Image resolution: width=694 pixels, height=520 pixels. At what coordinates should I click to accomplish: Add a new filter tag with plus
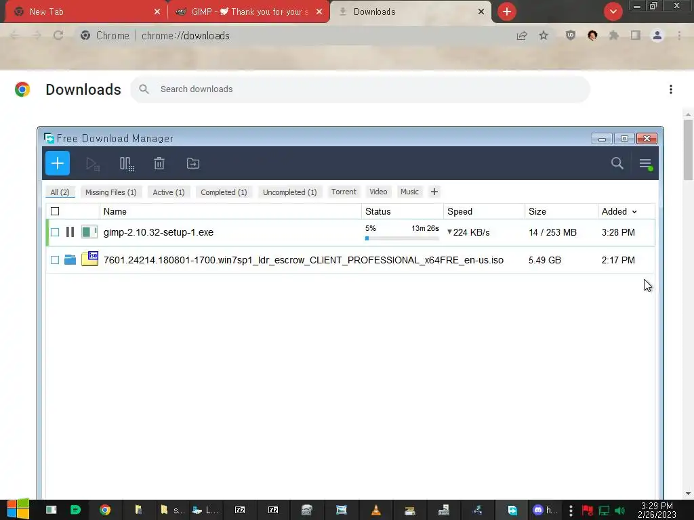pos(434,192)
